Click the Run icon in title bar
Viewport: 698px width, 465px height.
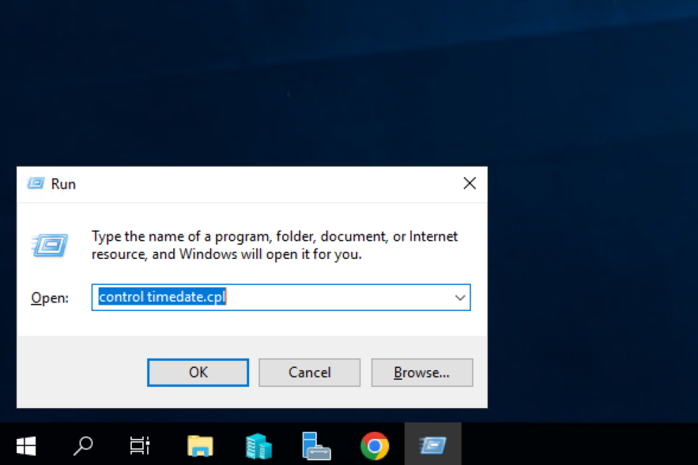point(36,183)
